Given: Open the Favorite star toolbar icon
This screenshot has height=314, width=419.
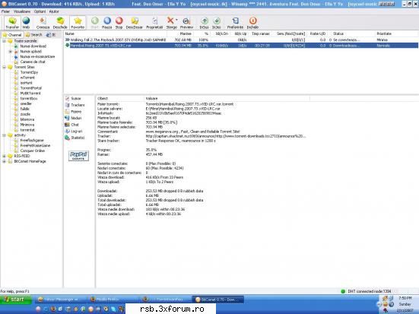Looking at the screenshot, I should click(x=78, y=23).
